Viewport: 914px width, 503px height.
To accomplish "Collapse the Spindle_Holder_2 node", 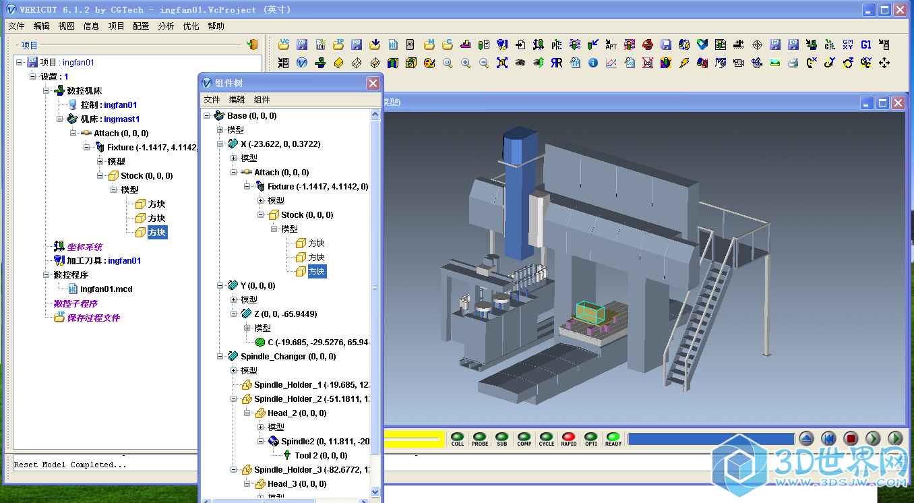I will pos(234,399).
